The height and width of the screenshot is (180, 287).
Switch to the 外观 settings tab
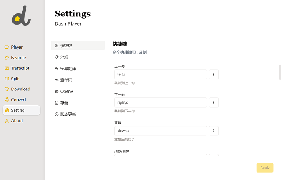64,57
